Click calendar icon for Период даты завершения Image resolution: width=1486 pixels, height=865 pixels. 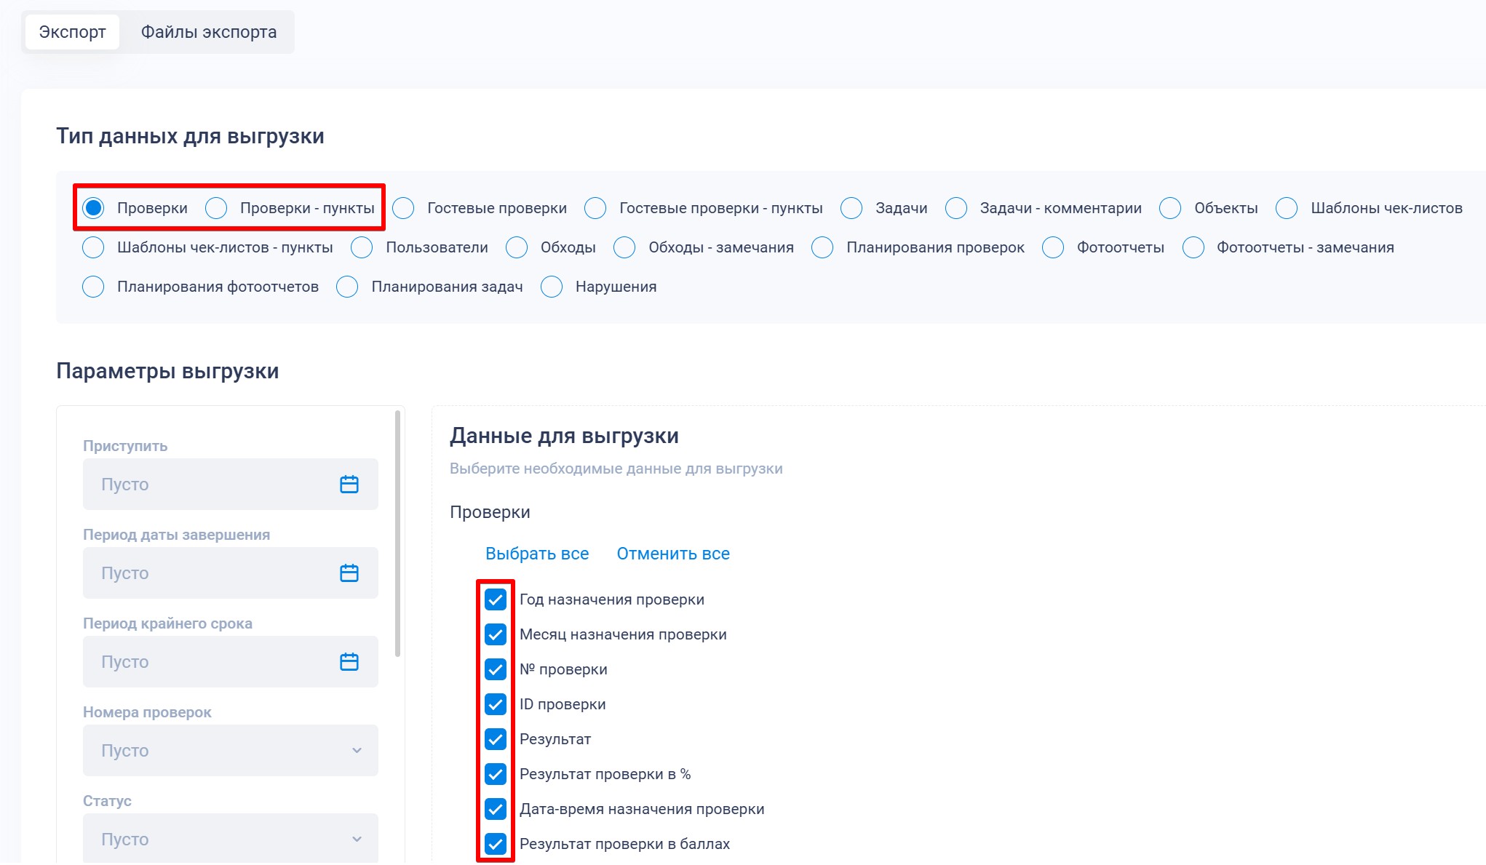349,573
